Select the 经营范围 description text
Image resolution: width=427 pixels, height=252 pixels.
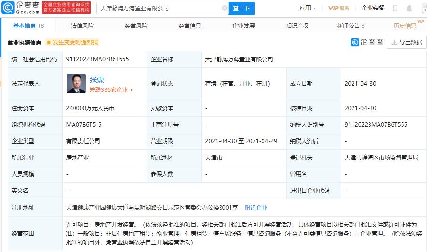(x=244, y=233)
